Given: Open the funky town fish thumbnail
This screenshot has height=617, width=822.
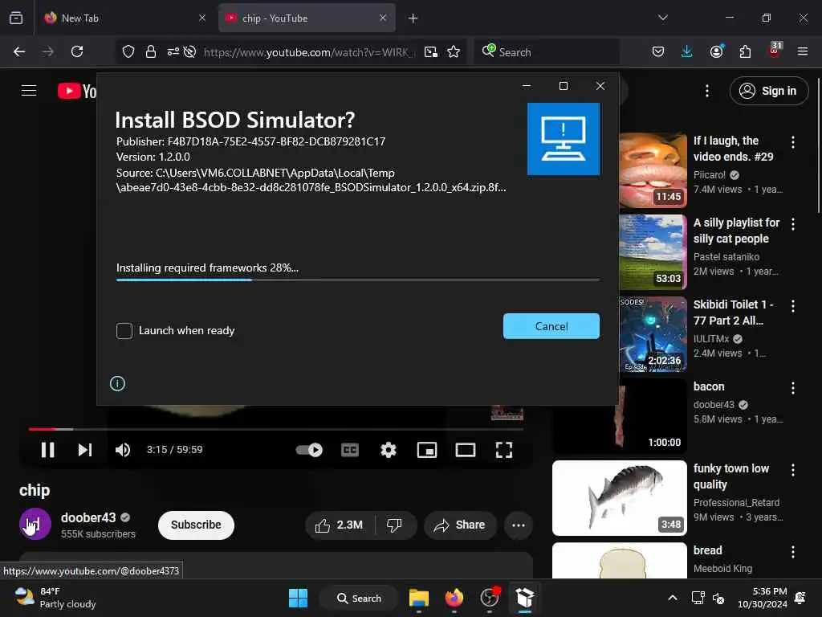Looking at the screenshot, I should 620,498.
